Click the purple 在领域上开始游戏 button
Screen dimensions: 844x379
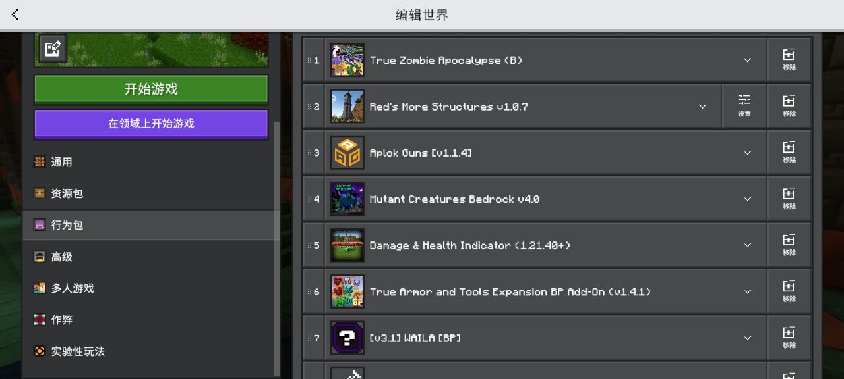151,124
